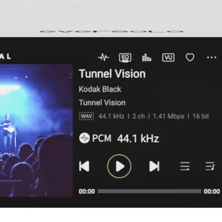Switch to the VU meter display
Viewport: 222px width, 222px height.
tap(168, 58)
